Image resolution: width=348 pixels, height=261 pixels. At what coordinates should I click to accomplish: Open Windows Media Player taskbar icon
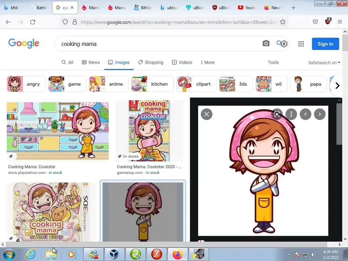tap(71, 254)
